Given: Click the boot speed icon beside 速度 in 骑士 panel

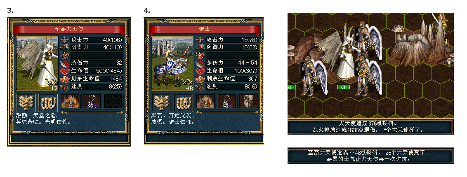Looking at the screenshot, I should pyautogui.click(x=200, y=87).
